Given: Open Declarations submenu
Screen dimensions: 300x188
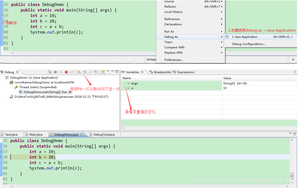Looking at the screenshot, I should click(x=191, y=24).
